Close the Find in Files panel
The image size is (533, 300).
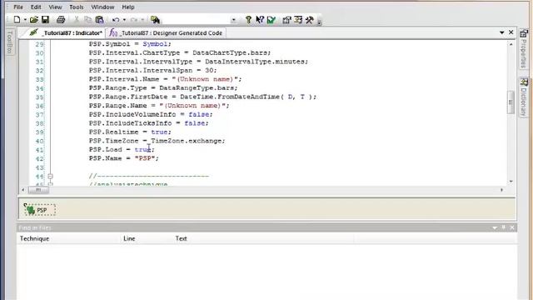[x=512, y=227]
